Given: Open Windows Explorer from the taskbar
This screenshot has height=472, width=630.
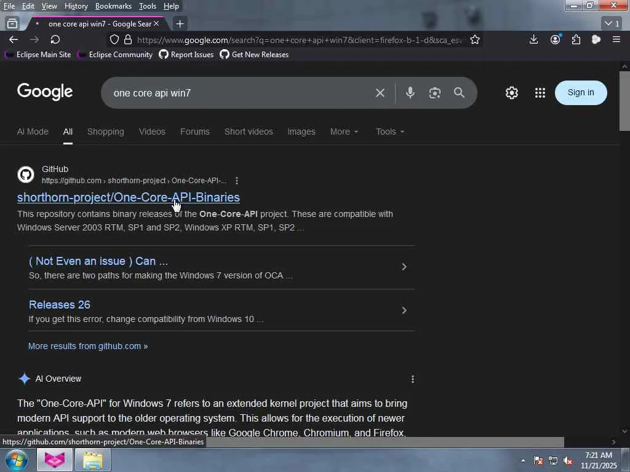Looking at the screenshot, I should 93,460.
